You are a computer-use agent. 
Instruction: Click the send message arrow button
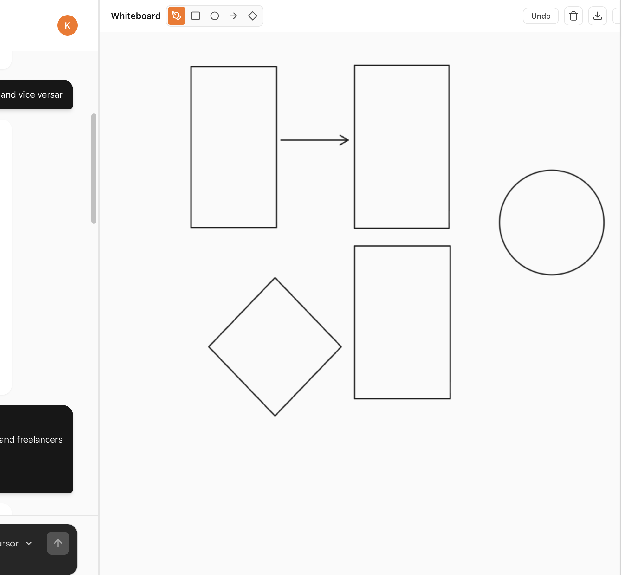point(58,543)
